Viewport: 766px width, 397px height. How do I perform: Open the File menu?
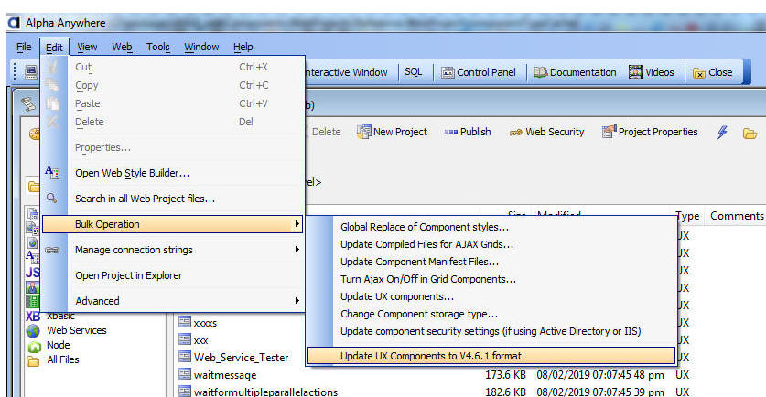(24, 47)
